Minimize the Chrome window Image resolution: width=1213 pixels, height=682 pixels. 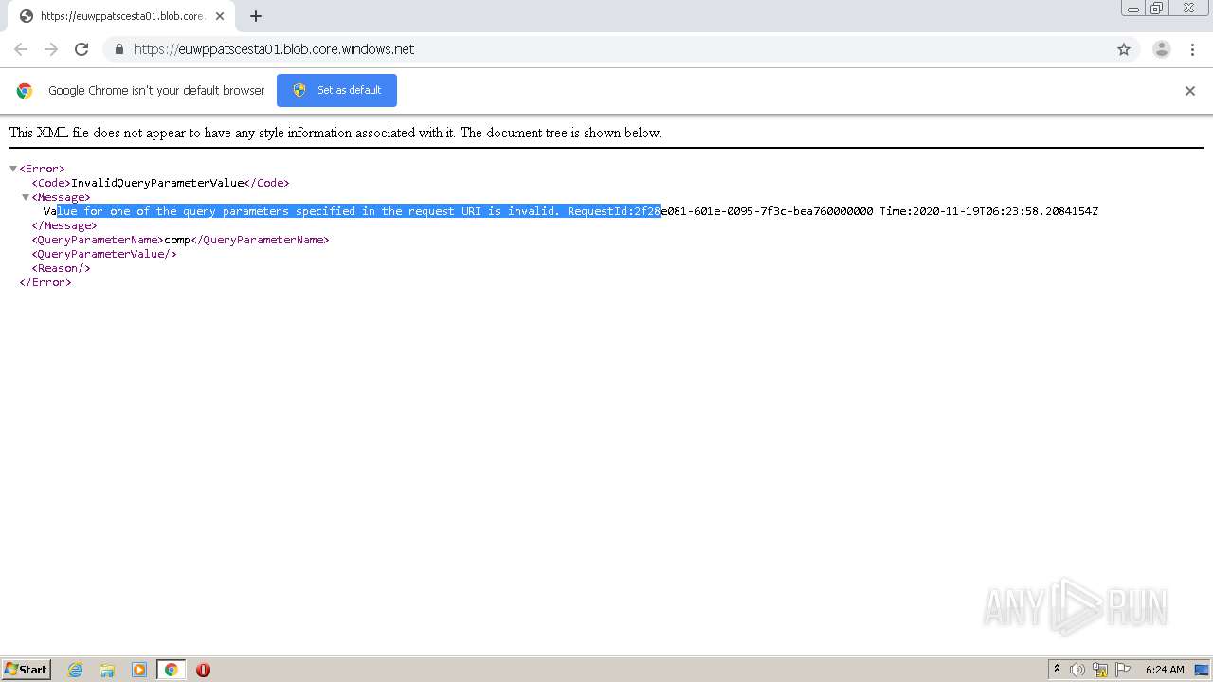pos(1133,8)
